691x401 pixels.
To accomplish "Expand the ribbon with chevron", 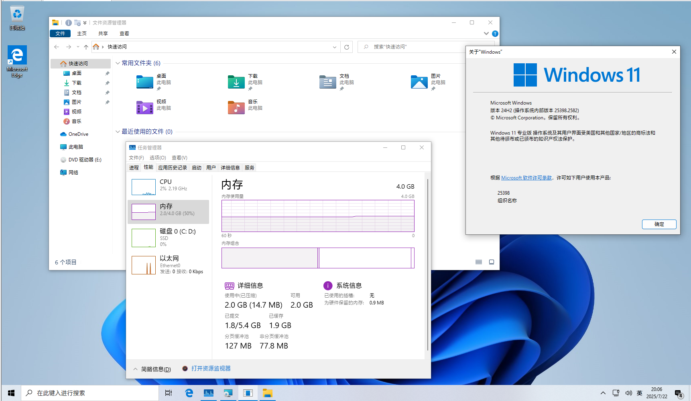I will click(486, 34).
